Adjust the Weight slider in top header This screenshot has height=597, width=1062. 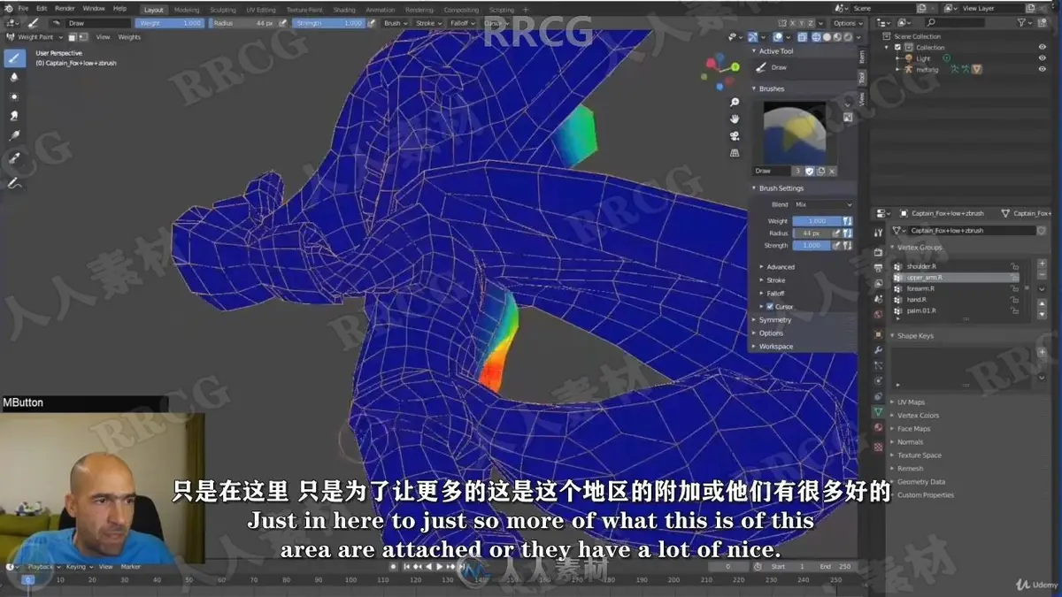click(171, 23)
